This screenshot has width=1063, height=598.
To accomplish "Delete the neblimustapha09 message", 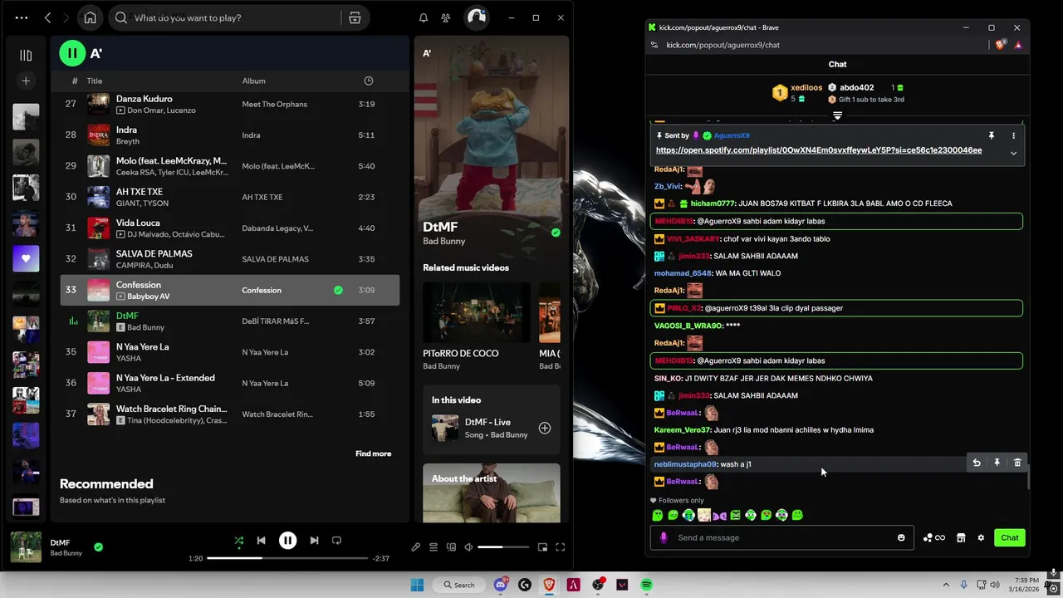I will 1017,463.
